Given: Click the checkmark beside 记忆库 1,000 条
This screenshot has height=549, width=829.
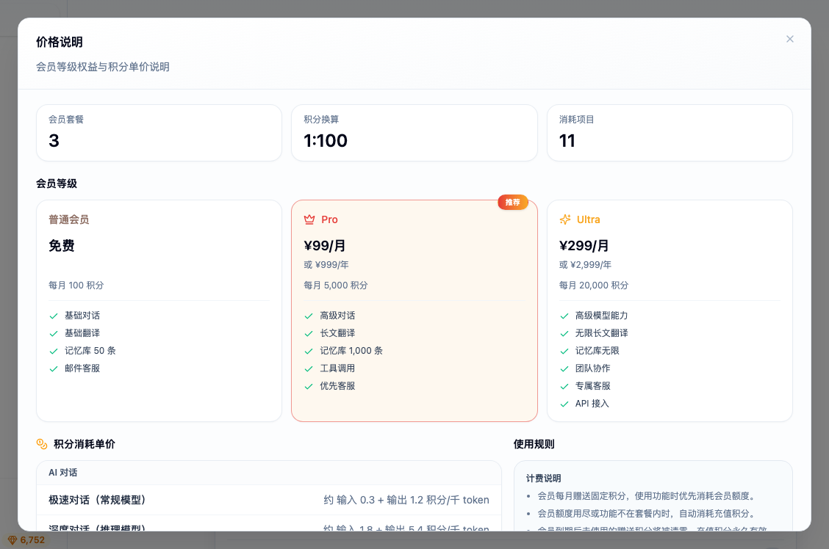Looking at the screenshot, I should (x=309, y=351).
